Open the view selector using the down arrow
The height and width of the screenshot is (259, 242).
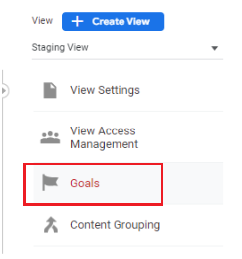point(215,48)
